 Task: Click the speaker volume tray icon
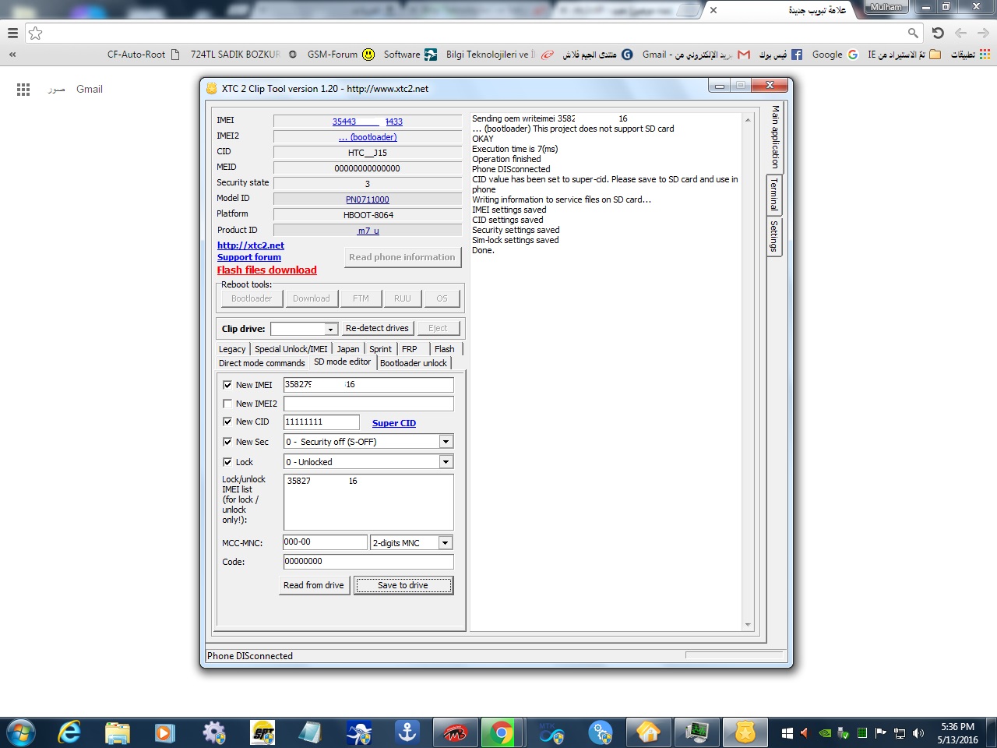(x=918, y=733)
